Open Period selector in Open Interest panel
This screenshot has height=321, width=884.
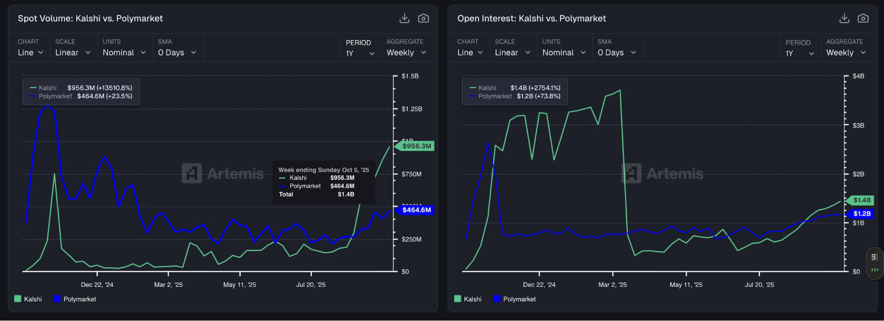[x=800, y=53]
